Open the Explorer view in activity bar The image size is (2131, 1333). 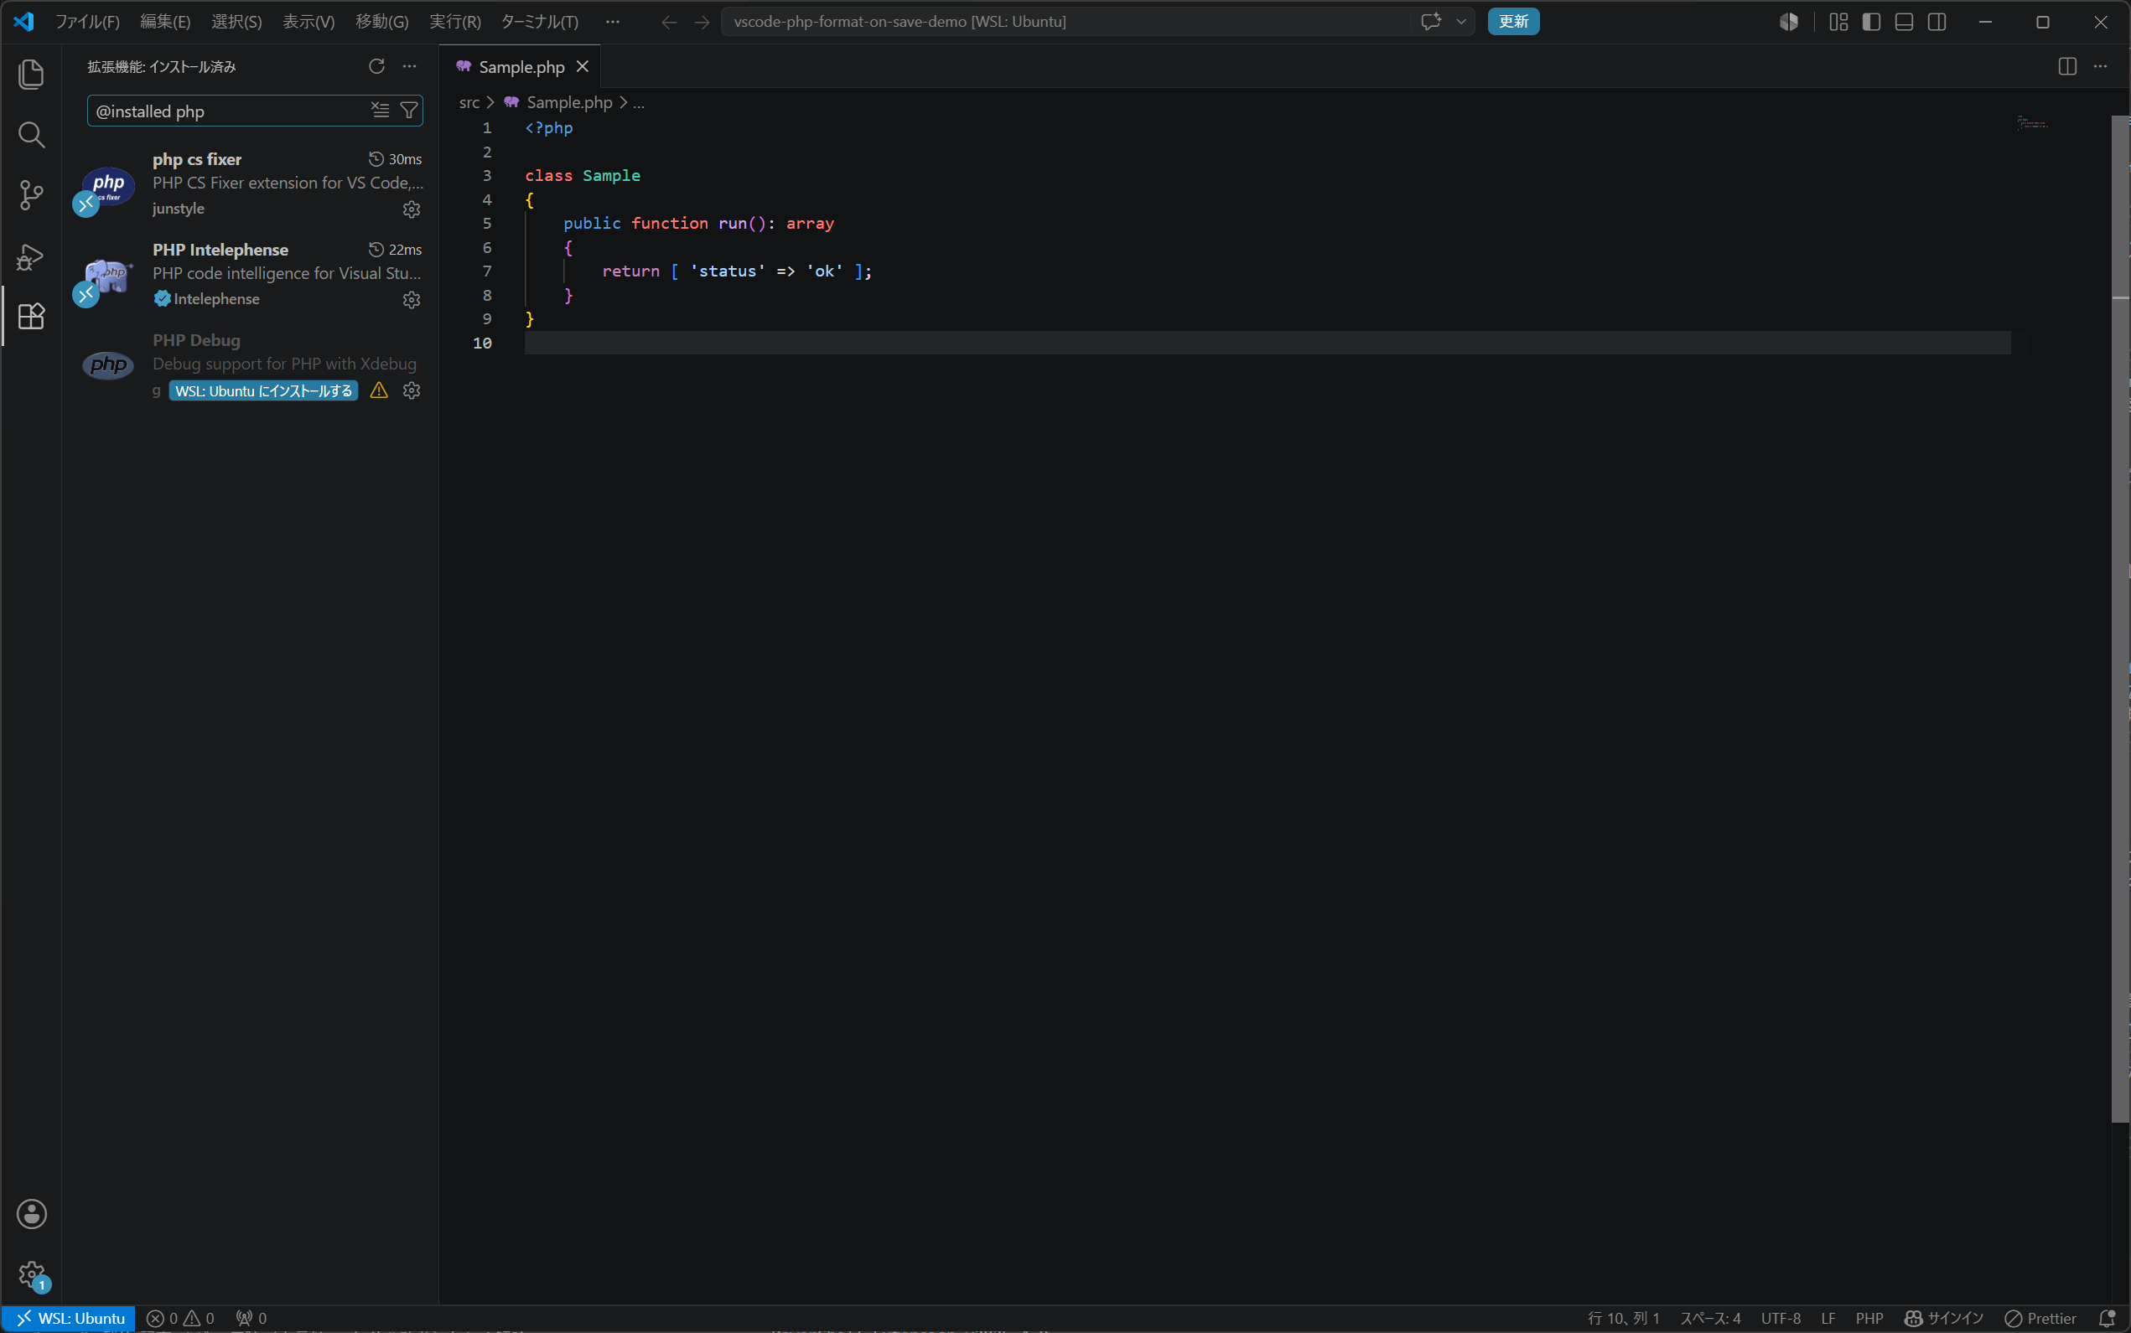coord(31,74)
